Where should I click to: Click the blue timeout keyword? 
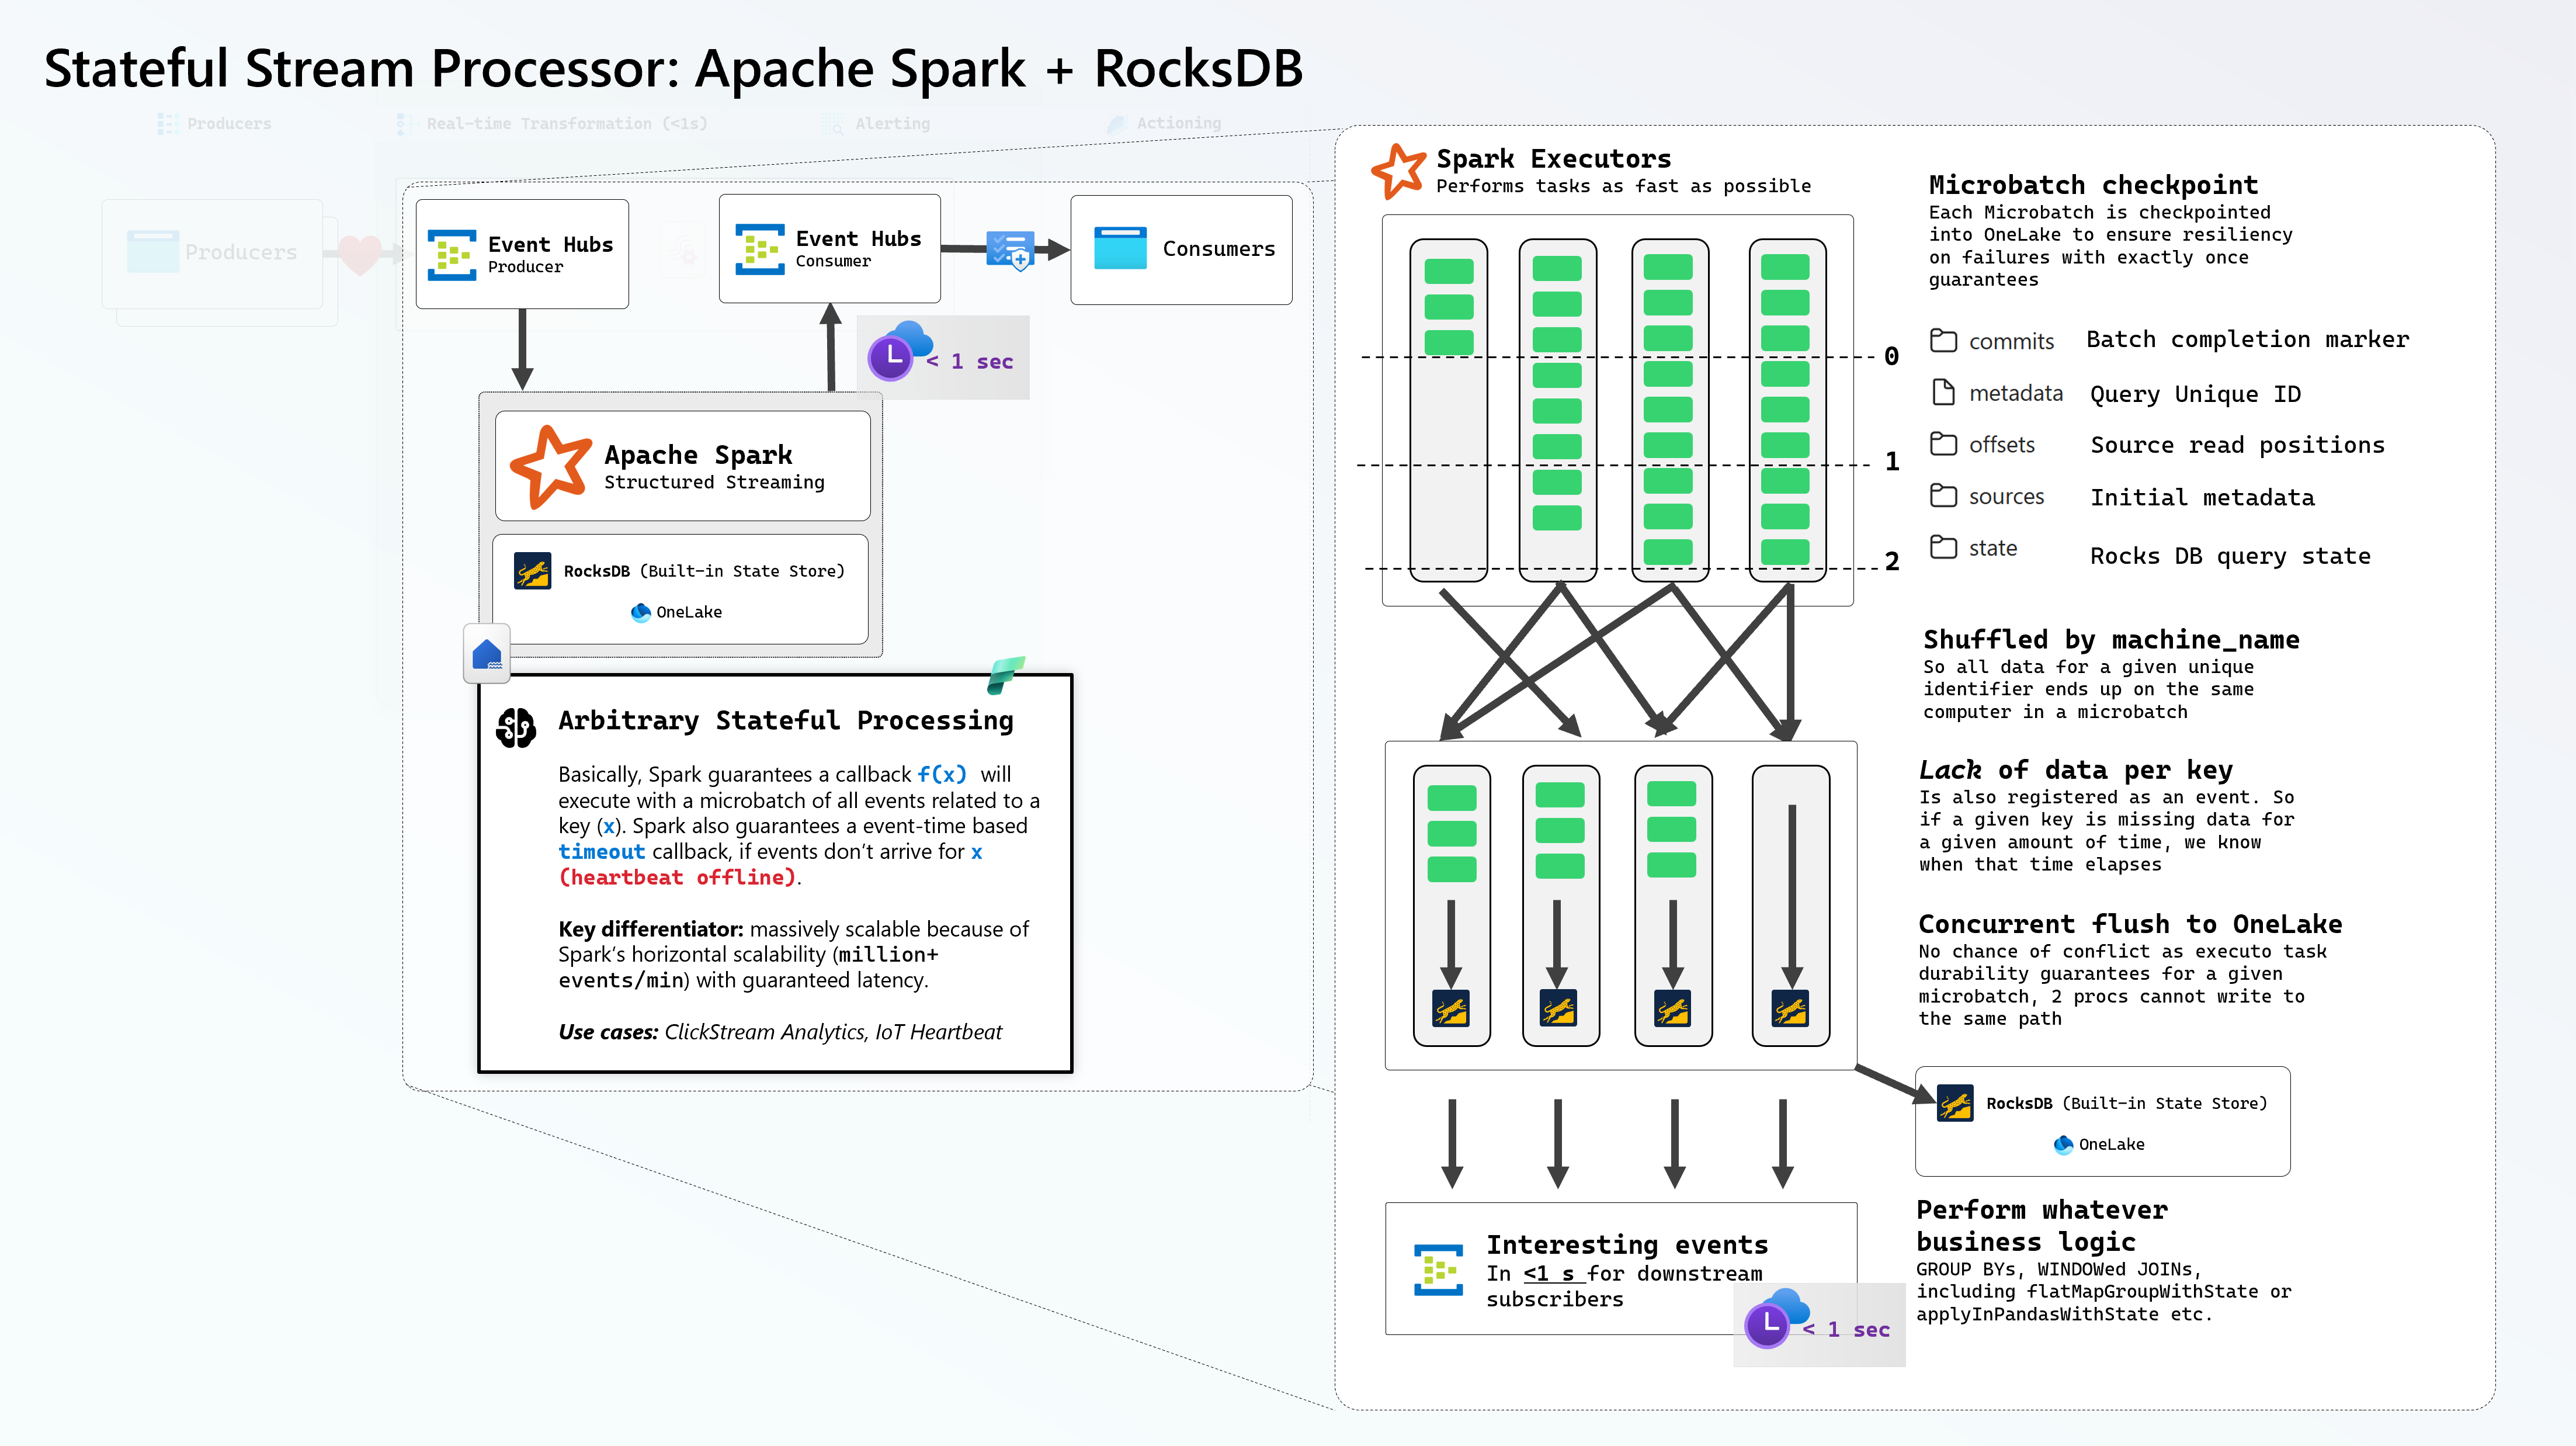[601, 852]
